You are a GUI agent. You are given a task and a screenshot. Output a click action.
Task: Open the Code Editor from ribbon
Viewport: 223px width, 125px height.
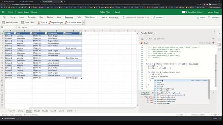click(28, 22)
